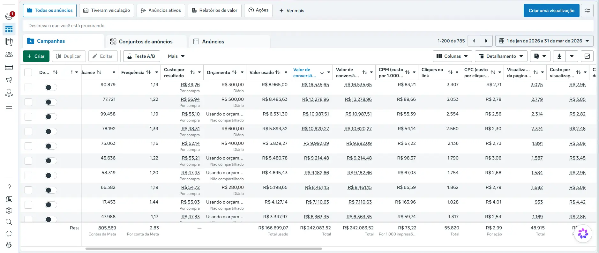Image resolution: width=599 pixels, height=253 pixels.
Task: Switch to the Conjuntos de anúncios tab
Action: (x=146, y=41)
